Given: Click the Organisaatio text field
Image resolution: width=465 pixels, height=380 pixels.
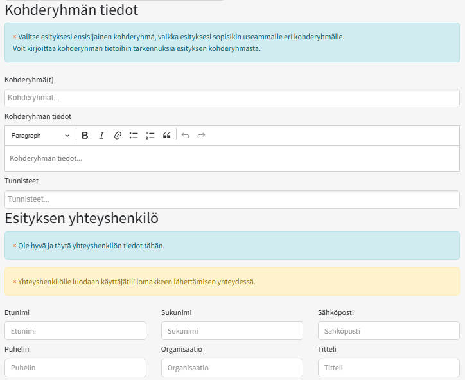Looking at the screenshot, I should click(x=232, y=368).
